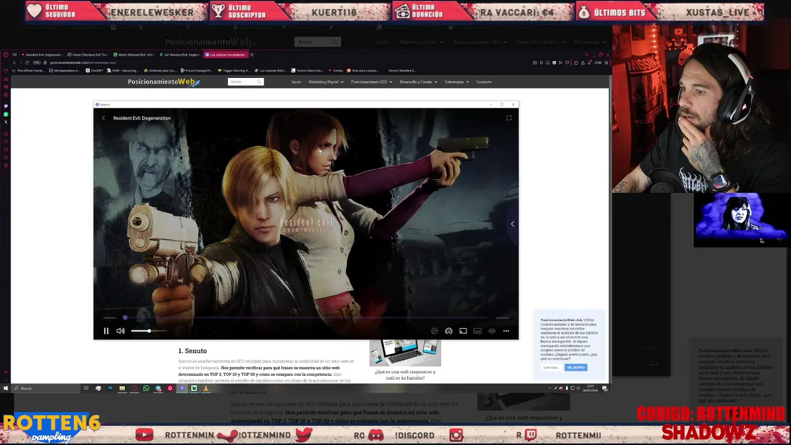This screenshot has height=445, width=791.
Task: Toggle subtitles icon in the player
Action: tap(478, 331)
